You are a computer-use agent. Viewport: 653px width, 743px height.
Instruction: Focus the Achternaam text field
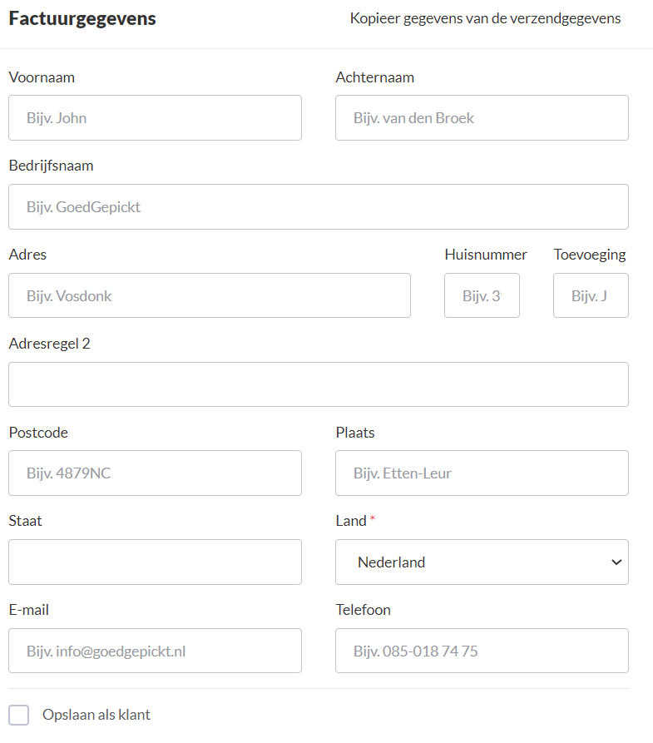tap(482, 117)
